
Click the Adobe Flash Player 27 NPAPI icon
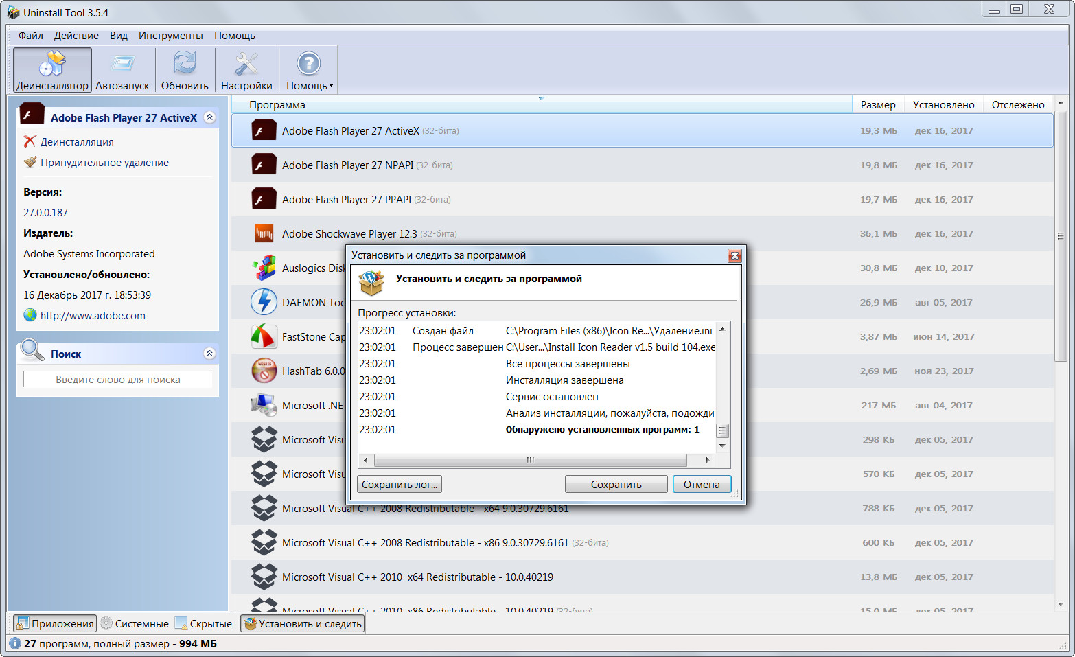(264, 165)
